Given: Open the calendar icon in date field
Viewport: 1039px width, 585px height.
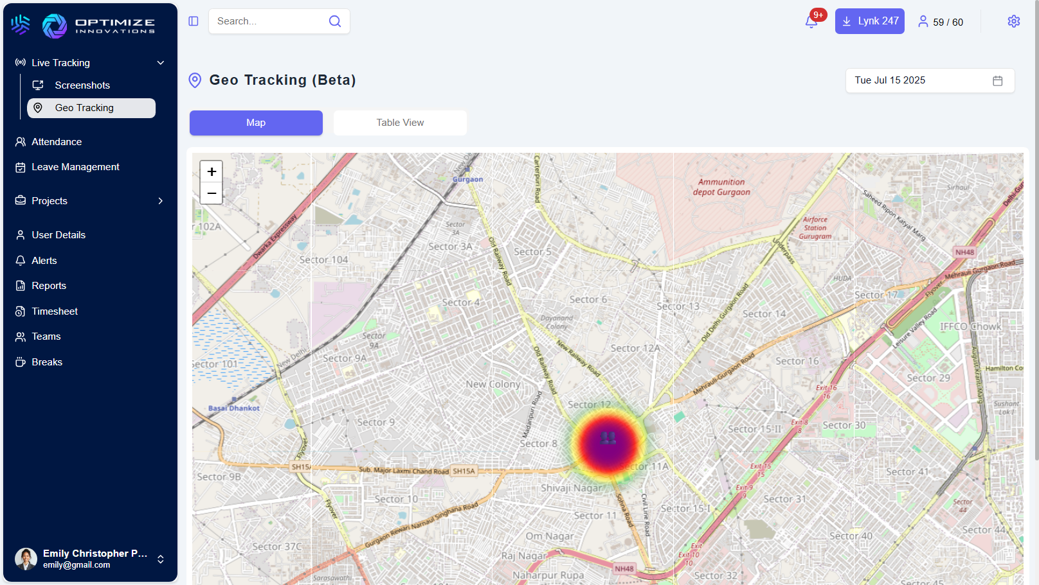Looking at the screenshot, I should pos(997,81).
